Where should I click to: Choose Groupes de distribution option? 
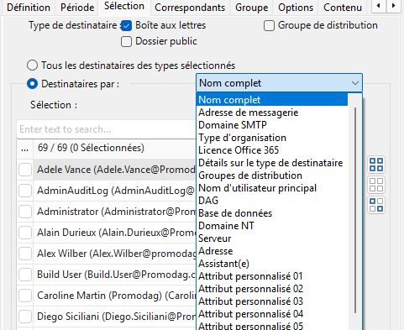[272, 175]
